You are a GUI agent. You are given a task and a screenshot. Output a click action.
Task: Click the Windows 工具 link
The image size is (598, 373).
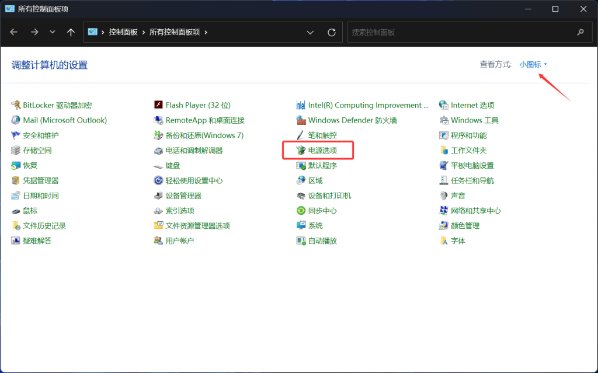click(x=474, y=120)
